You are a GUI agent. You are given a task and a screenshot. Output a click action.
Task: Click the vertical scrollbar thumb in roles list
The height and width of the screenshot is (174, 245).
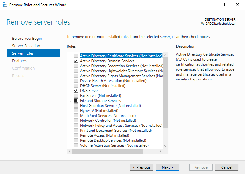tap(165, 92)
